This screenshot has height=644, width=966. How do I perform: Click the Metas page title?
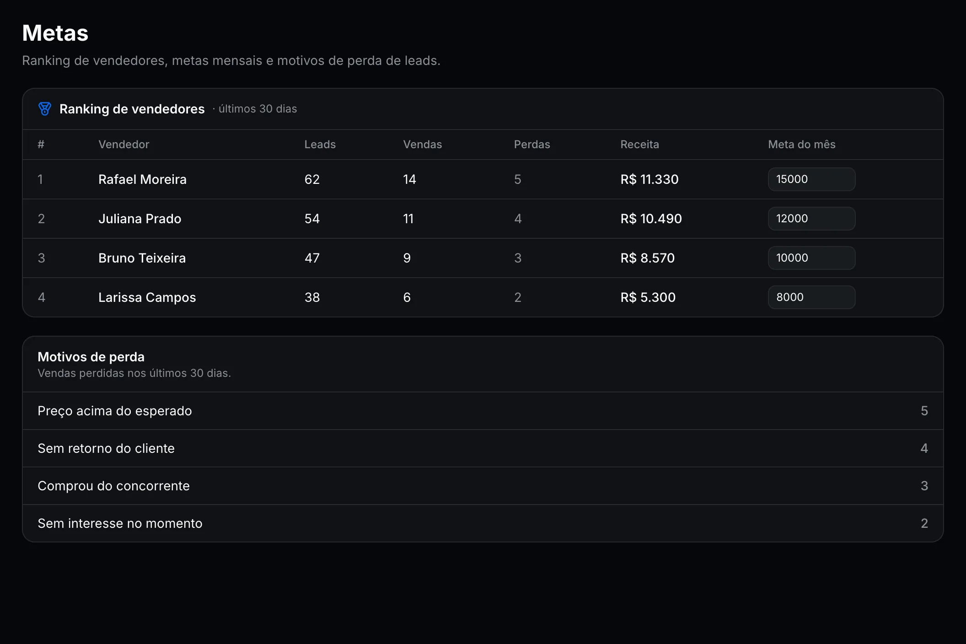(x=55, y=33)
